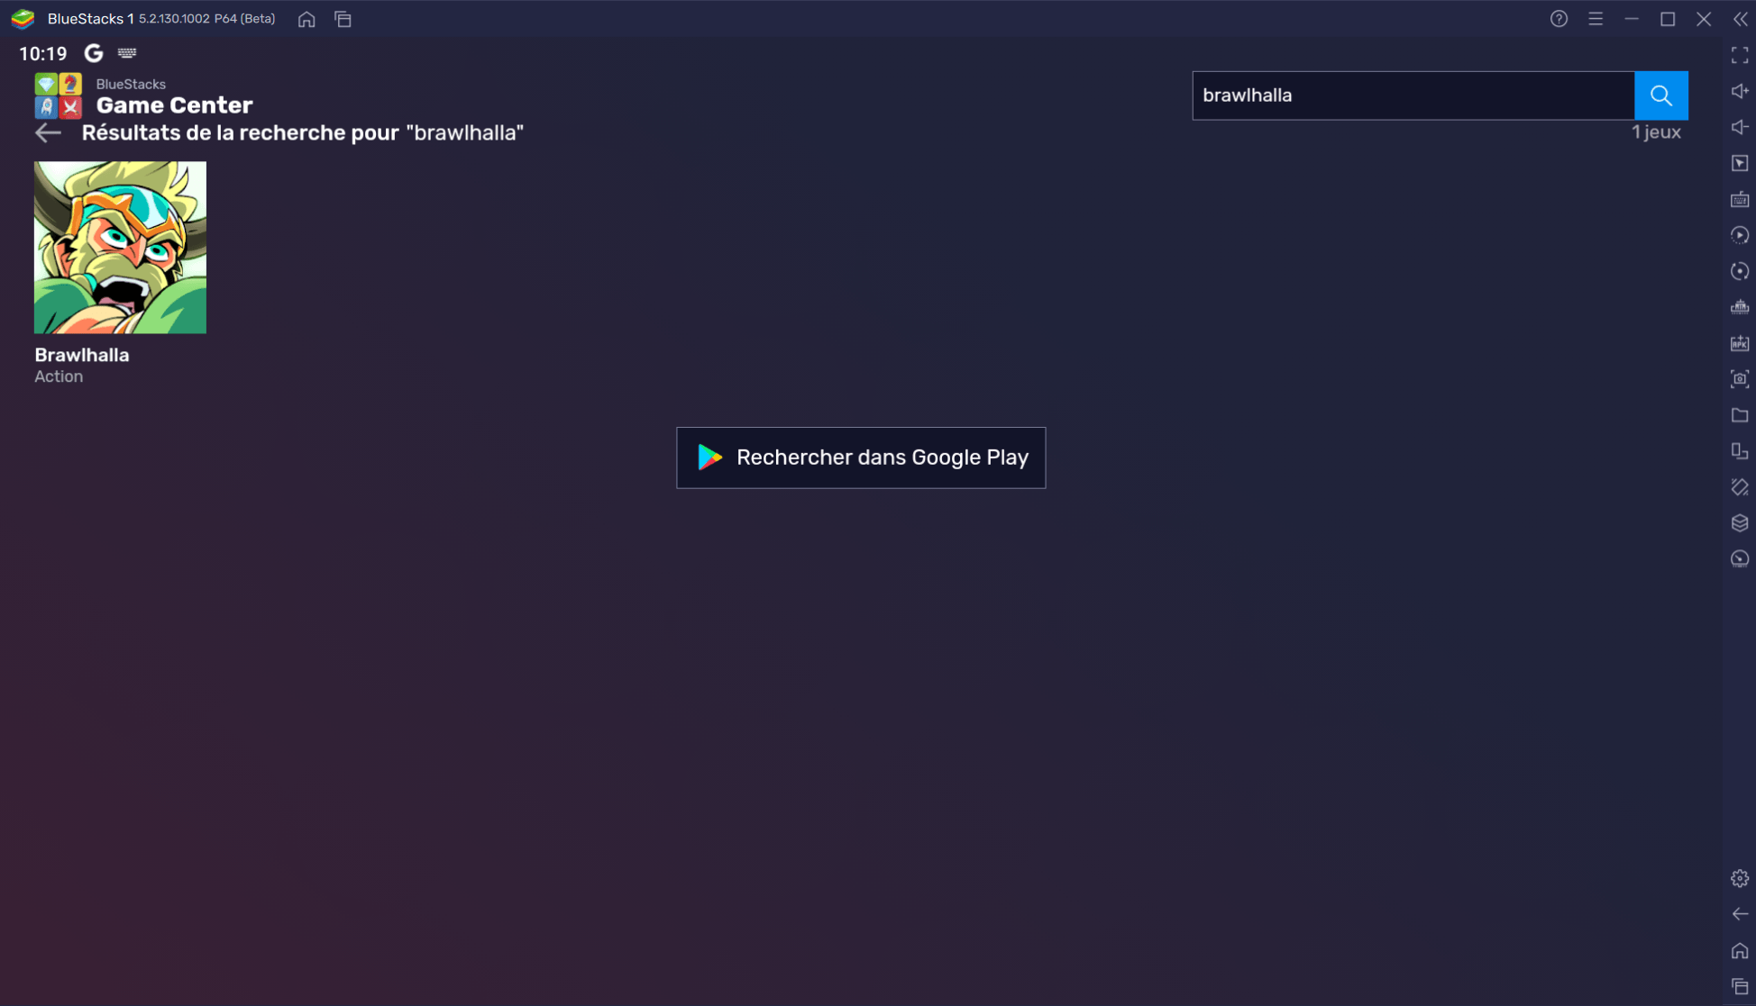Click the Android back arrow in sidebar
Image resolution: width=1756 pixels, height=1006 pixels.
click(1740, 914)
